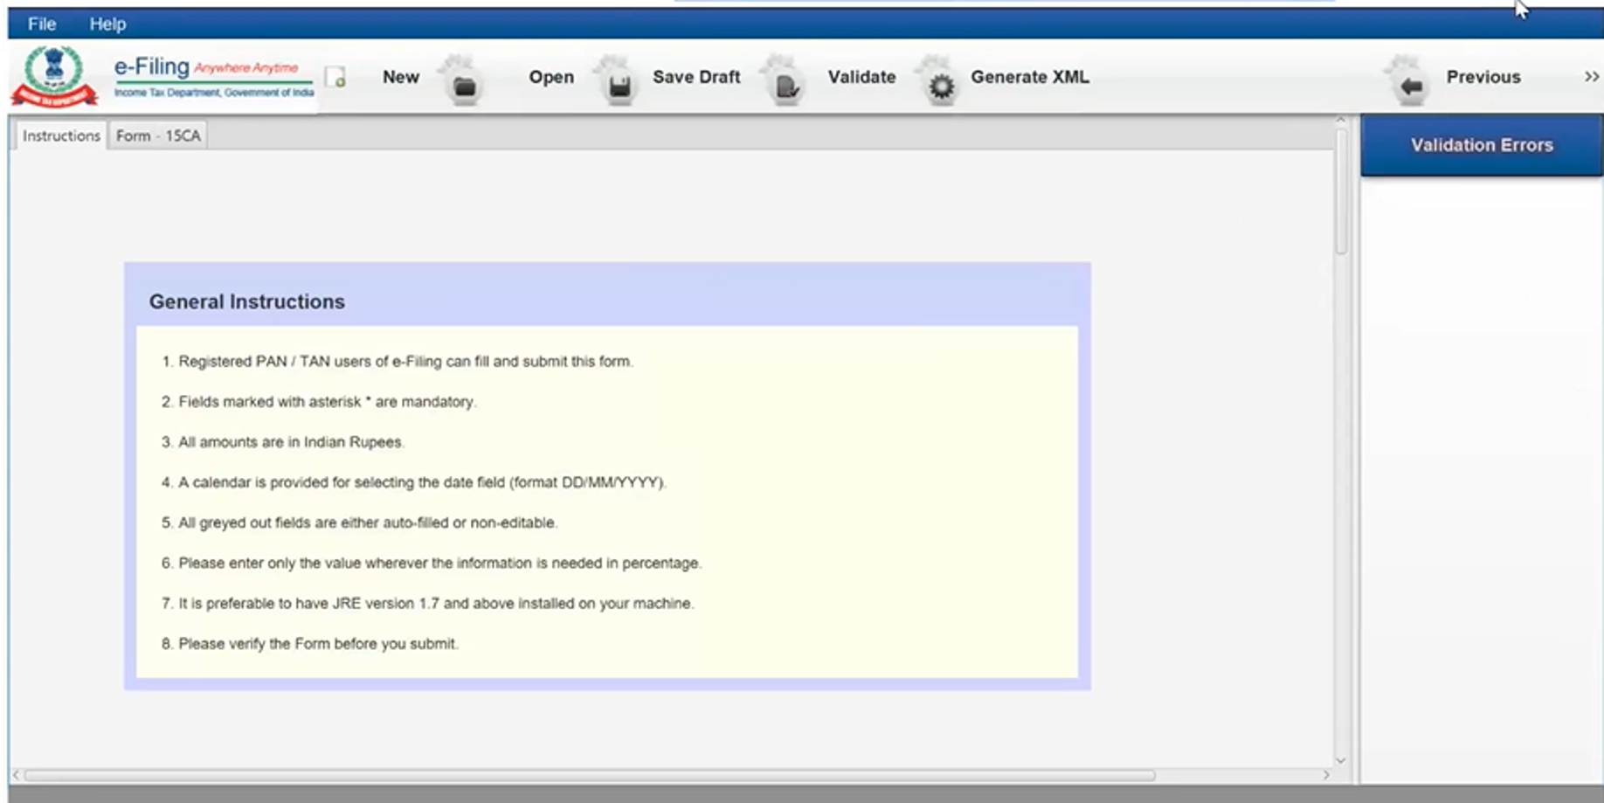Open the File menu
Image resolution: width=1604 pixels, height=803 pixels.
[41, 24]
